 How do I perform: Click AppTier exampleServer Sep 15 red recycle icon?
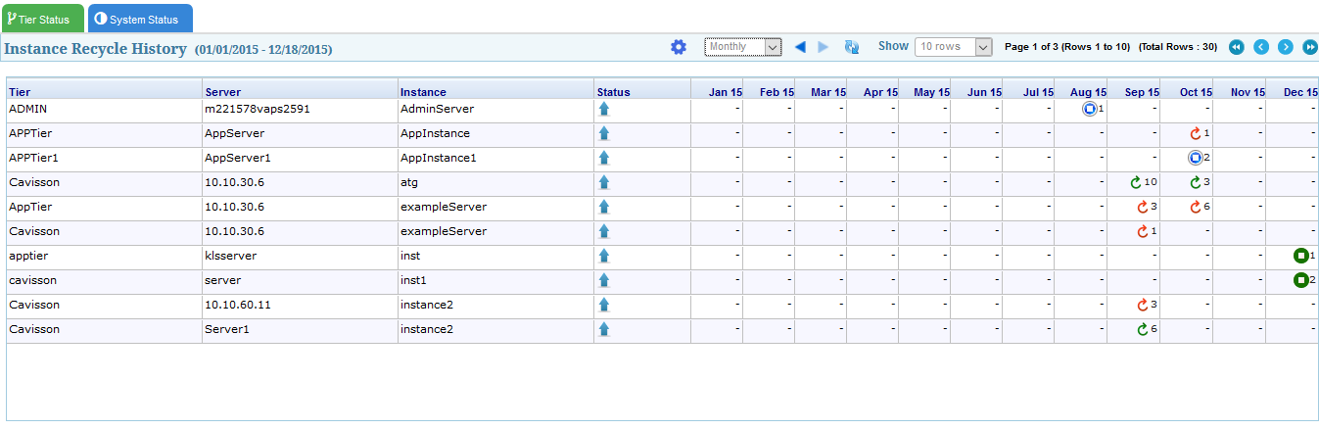click(x=1142, y=207)
